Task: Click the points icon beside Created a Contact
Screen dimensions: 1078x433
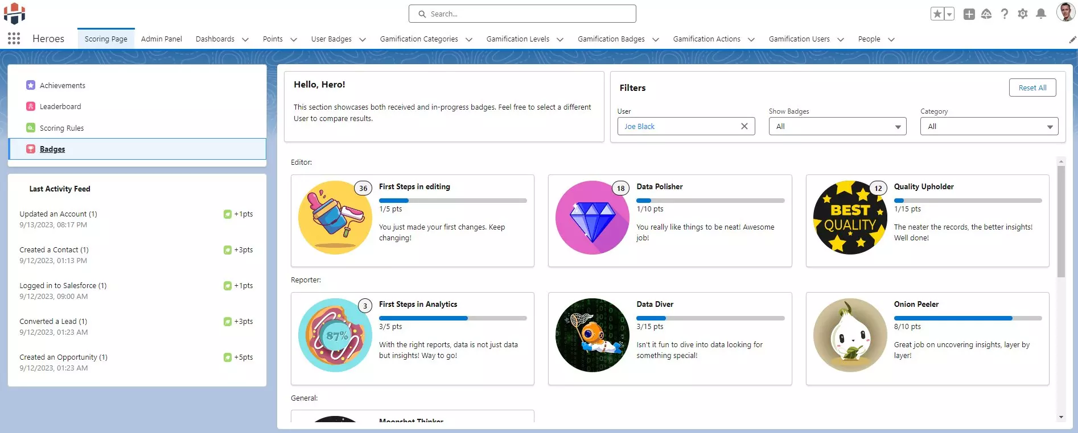Action: [x=228, y=250]
